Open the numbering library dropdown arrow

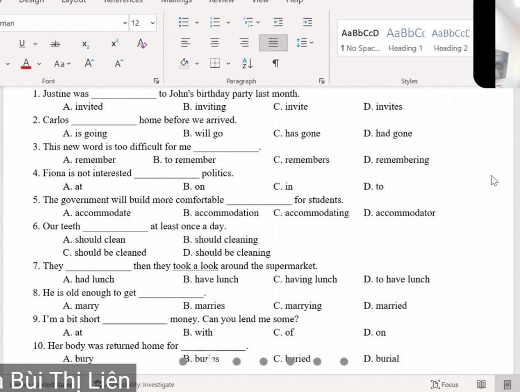tap(228, 22)
